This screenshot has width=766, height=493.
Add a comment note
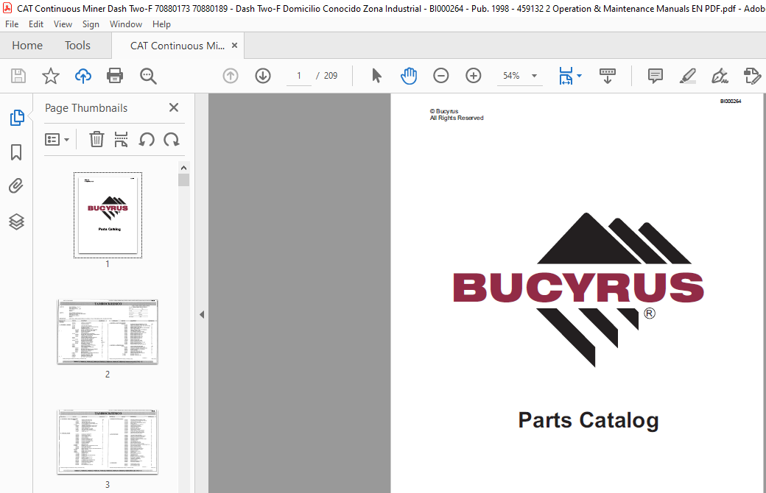coord(655,76)
